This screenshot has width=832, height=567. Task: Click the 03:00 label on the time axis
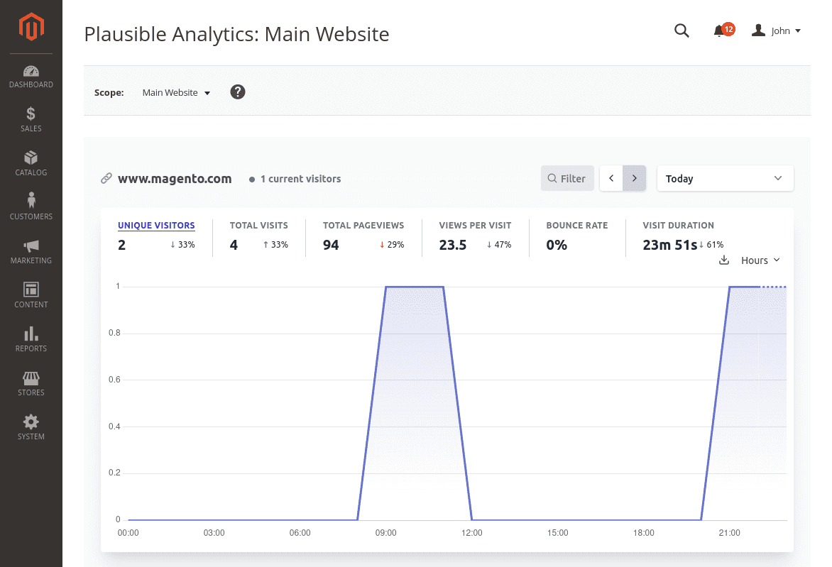click(214, 532)
